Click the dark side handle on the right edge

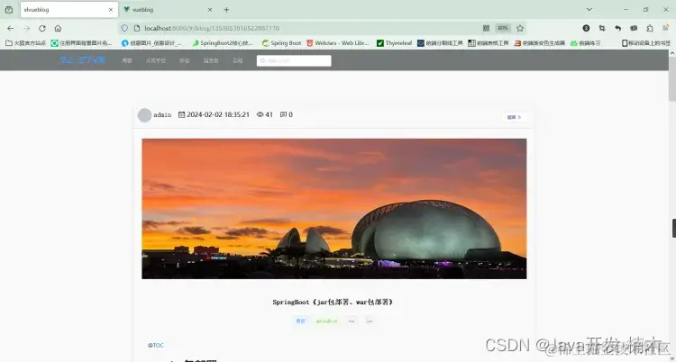point(674,229)
